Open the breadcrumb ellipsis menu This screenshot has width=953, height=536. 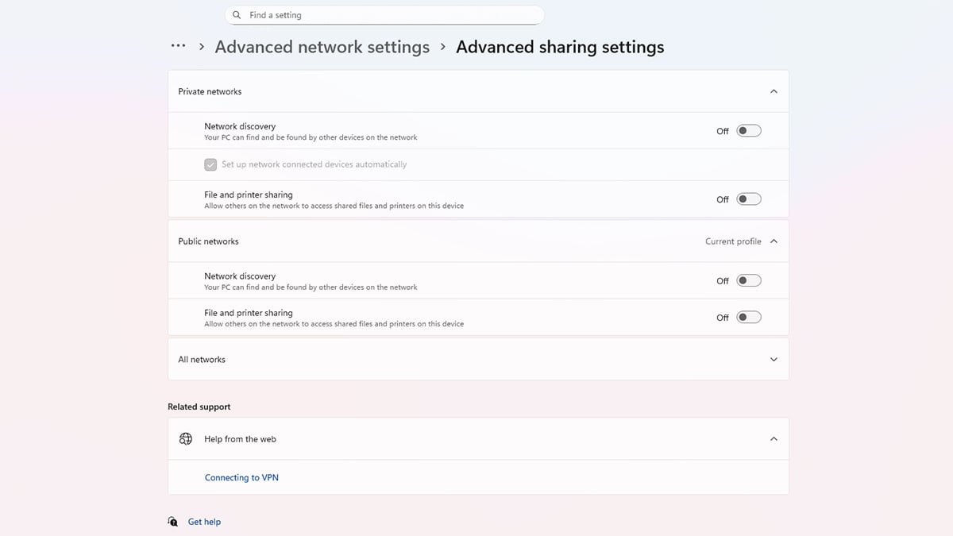point(178,47)
